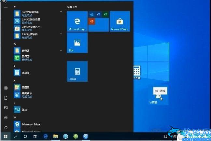This screenshot has height=141, width=211.
Task: Click the Power icon in Start rail
Action: pyautogui.click(x=6, y=127)
